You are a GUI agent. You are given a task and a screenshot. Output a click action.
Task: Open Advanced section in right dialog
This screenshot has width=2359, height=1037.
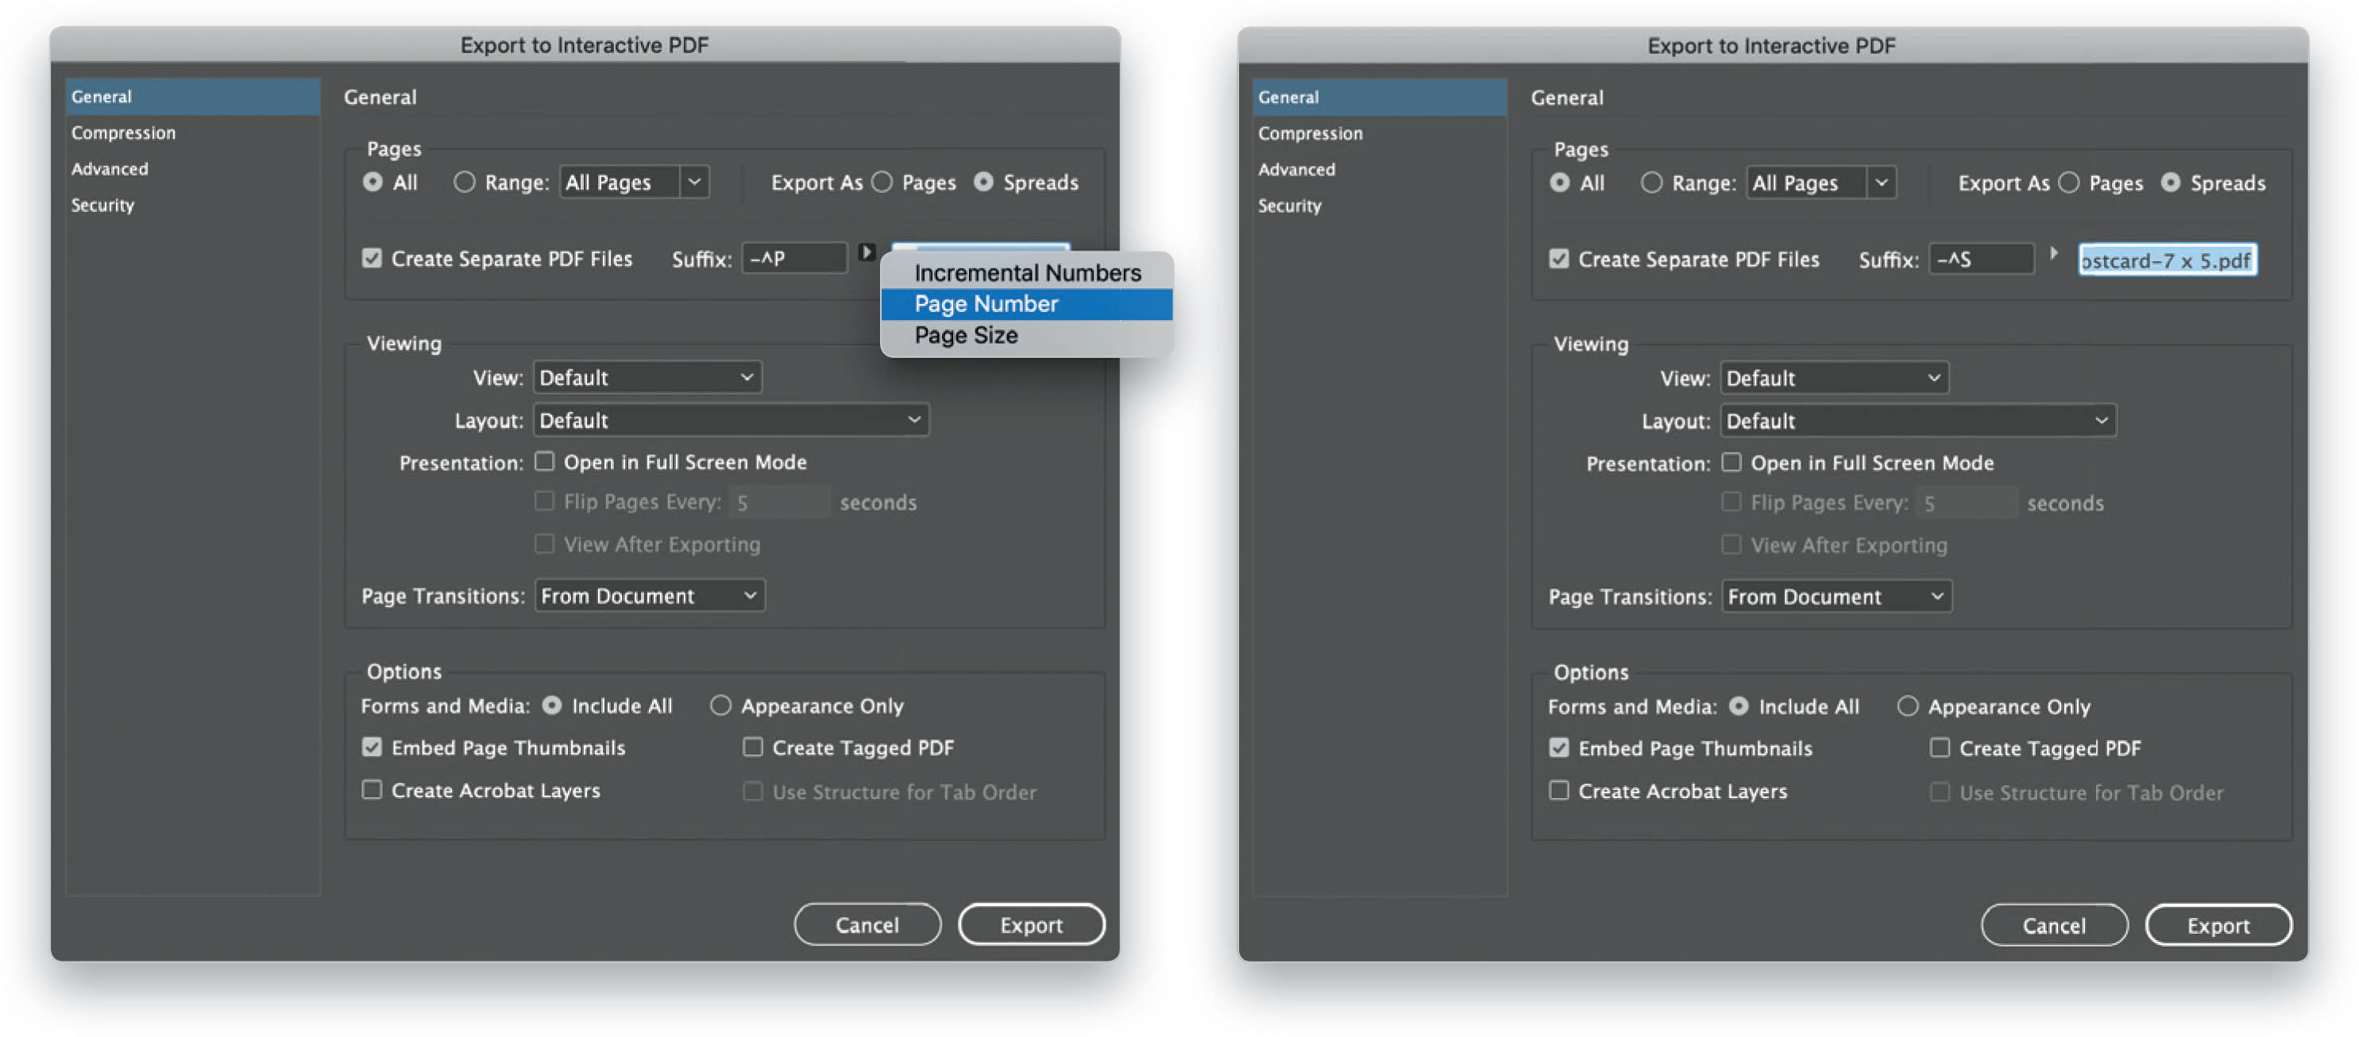click(1379, 170)
